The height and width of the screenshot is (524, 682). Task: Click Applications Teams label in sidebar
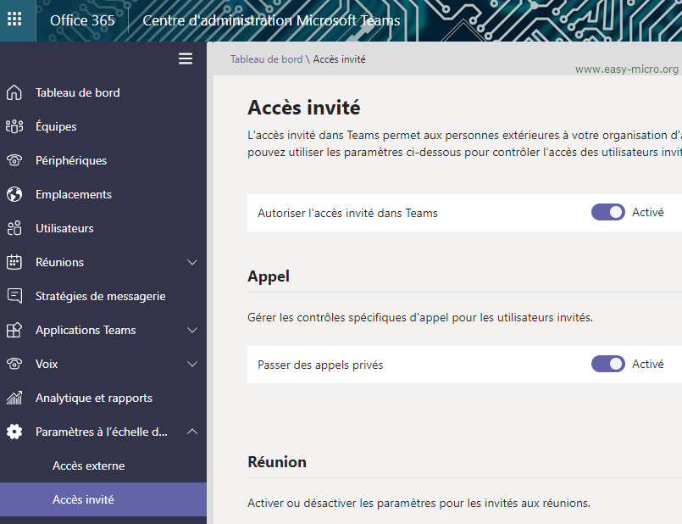pyautogui.click(x=86, y=331)
